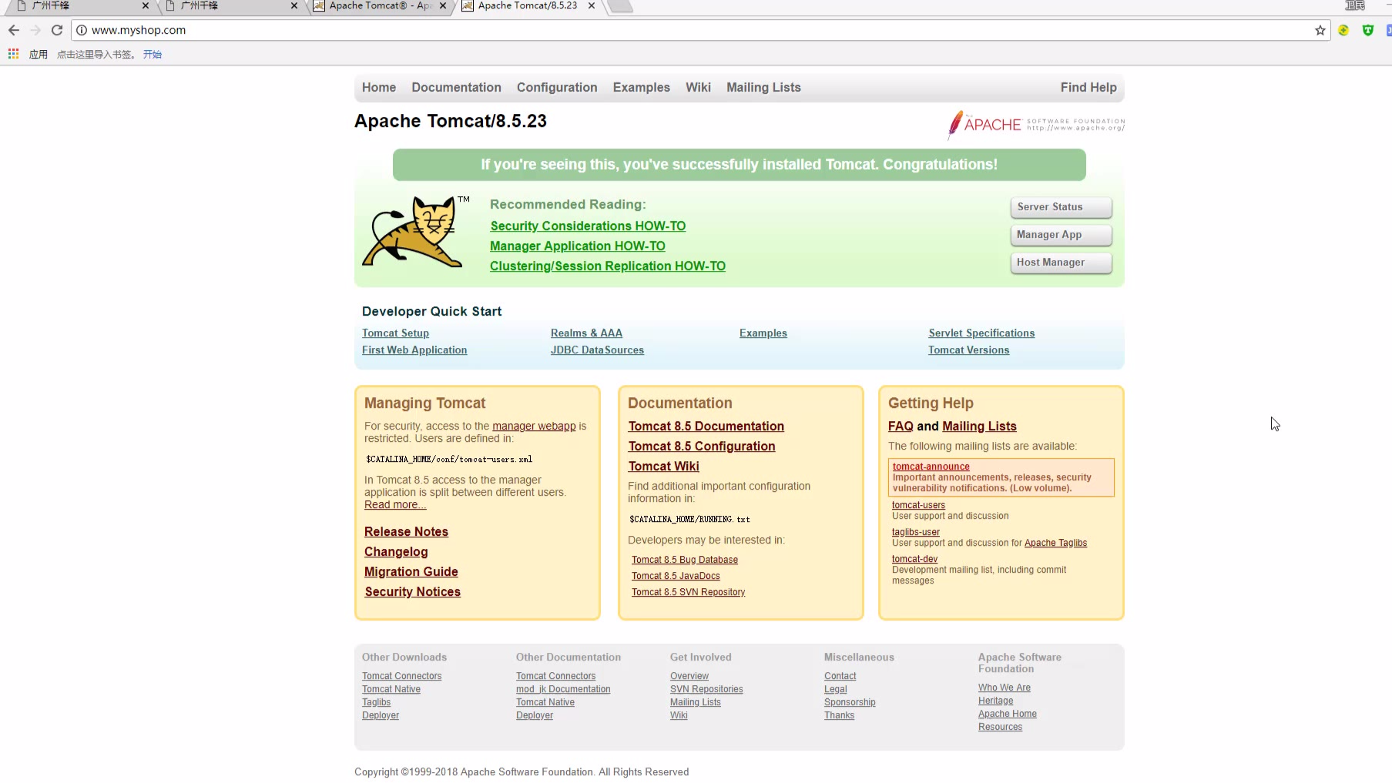Select Find Help in the navigation bar

[1088, 88]
